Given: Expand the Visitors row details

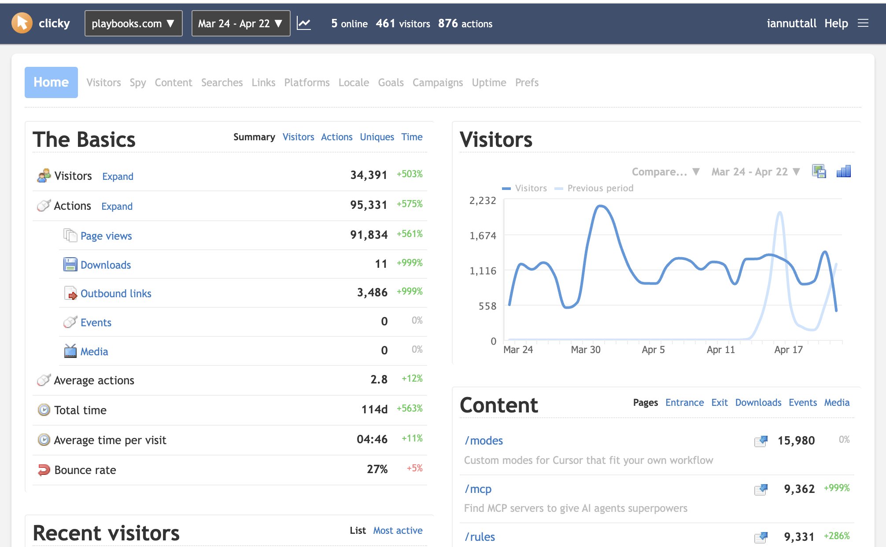Looking at the screenshot, I should coord(118,176).
